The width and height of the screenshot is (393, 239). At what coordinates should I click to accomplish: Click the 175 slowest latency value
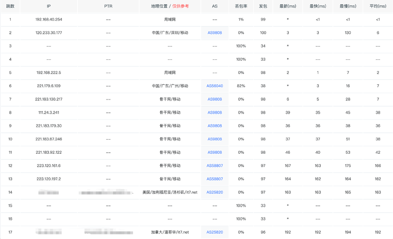pyautogui.click(x=348, y=166)
